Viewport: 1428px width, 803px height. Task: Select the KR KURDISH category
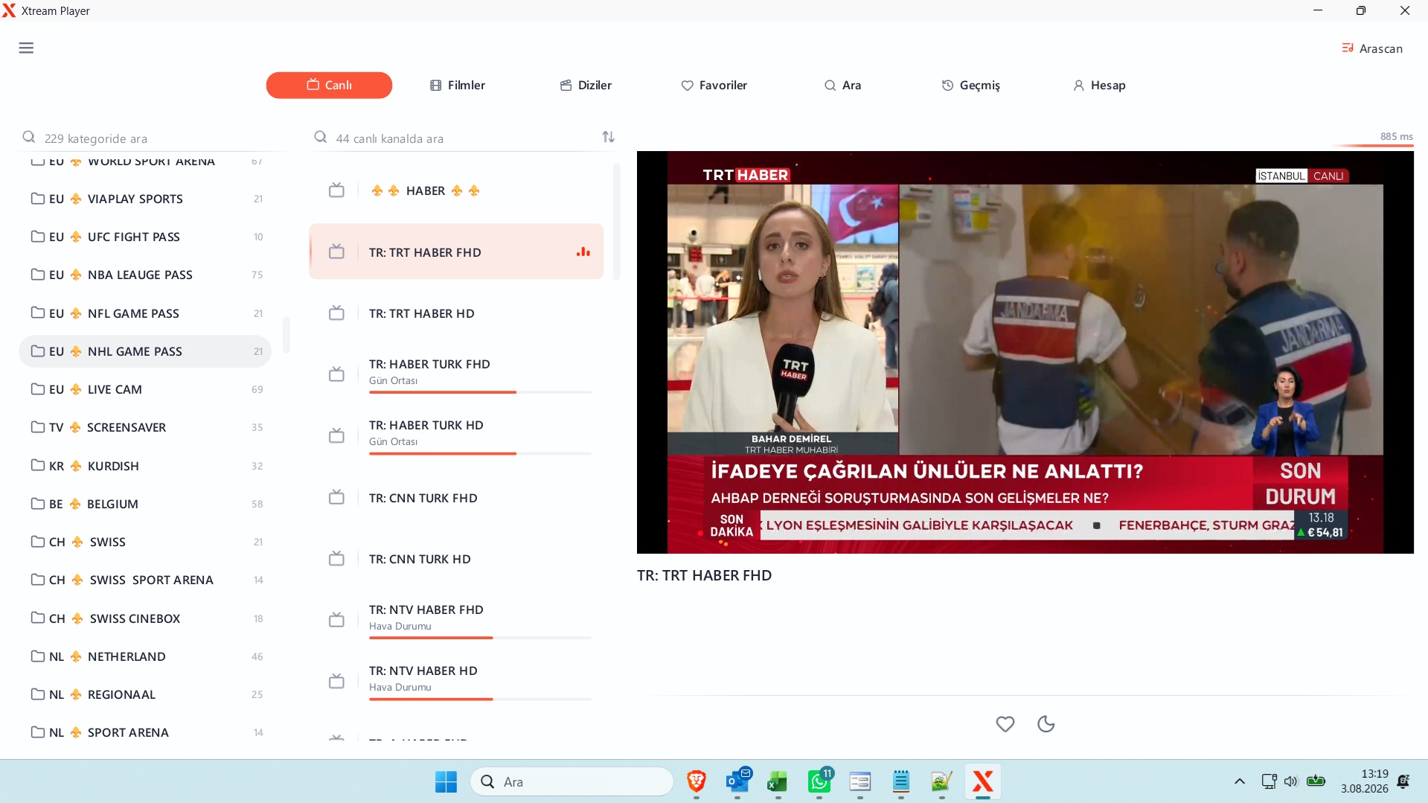[x=145, y=466]
